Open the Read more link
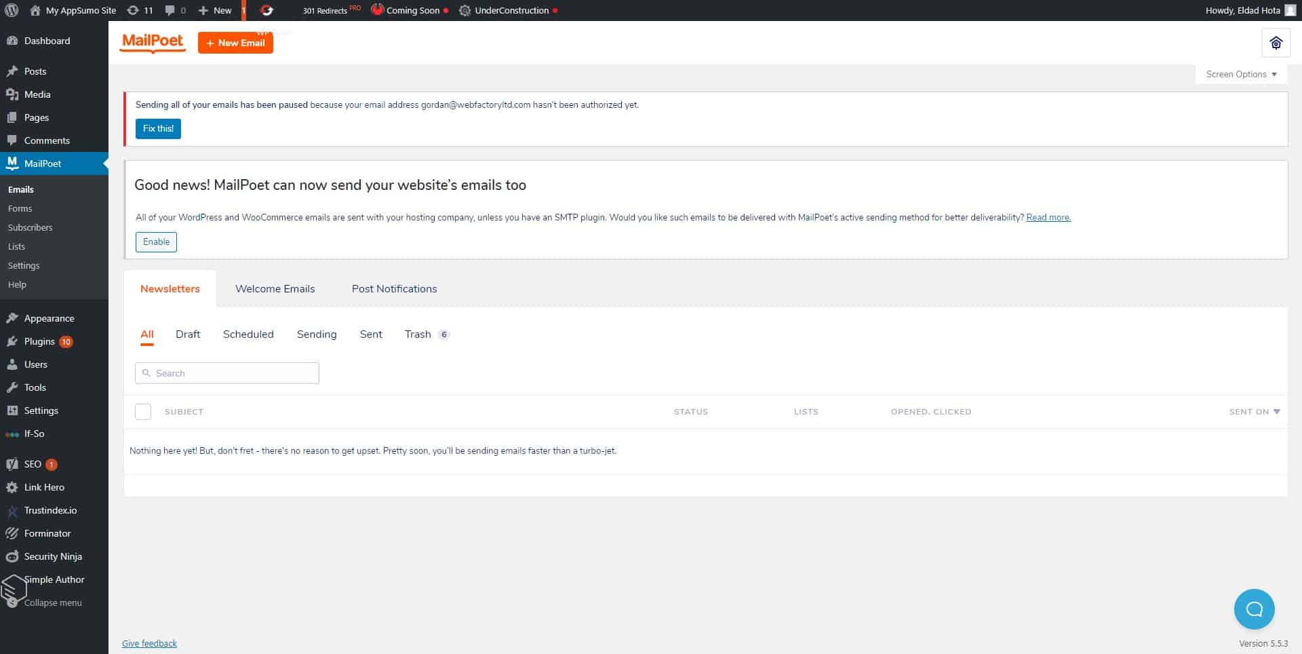 pyautogui.click(x=1048, y=217)
